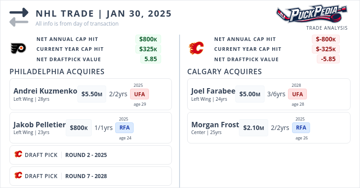This screenshot has height=188, width=360.
Task: Click the Calgary Flames team logo
Action: tap(196, 48)
